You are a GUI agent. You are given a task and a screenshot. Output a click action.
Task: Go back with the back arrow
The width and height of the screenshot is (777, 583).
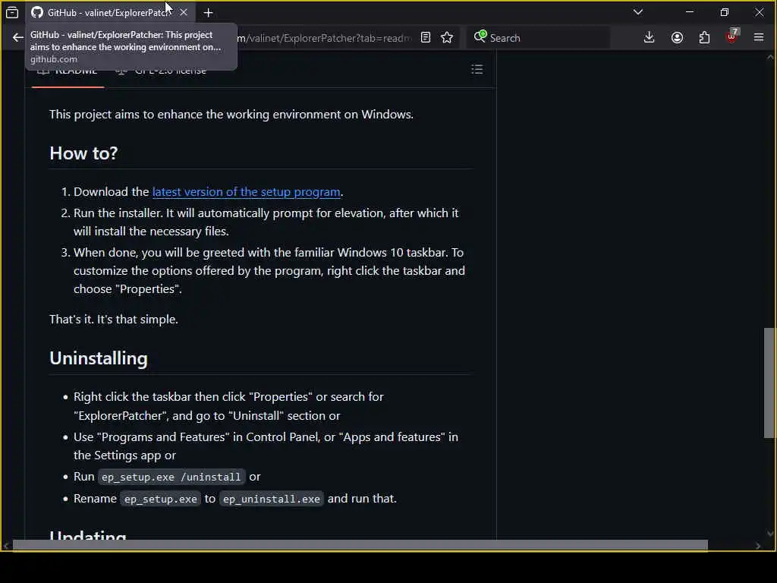(18, 38)
